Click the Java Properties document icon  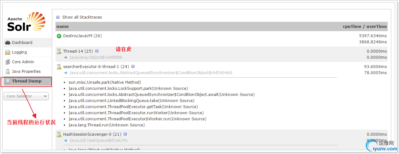click(8, 72)
